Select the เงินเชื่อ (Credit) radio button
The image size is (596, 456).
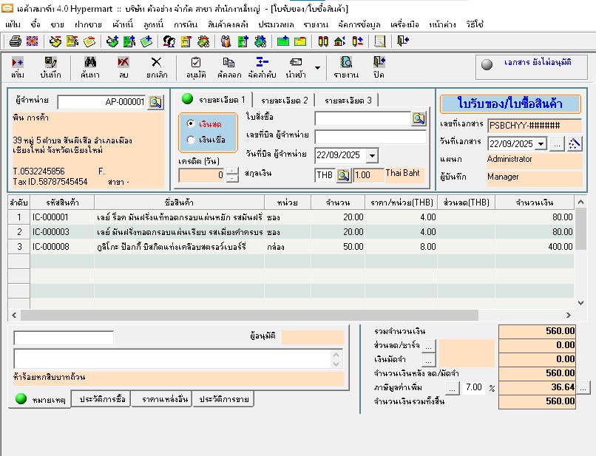(x=192, y=139)
